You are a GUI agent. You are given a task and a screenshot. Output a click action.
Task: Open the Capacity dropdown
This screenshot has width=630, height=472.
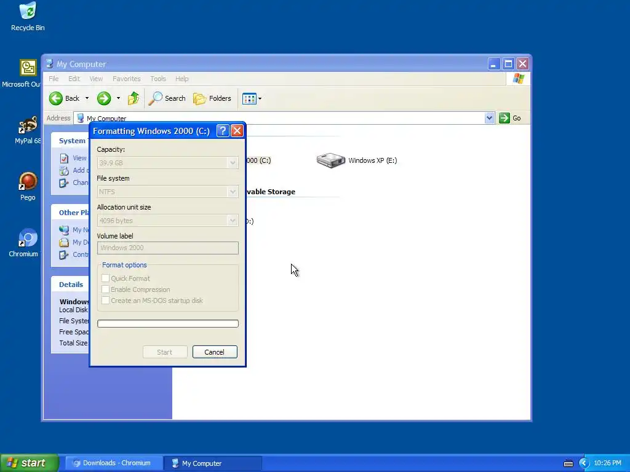coord(232,163)
